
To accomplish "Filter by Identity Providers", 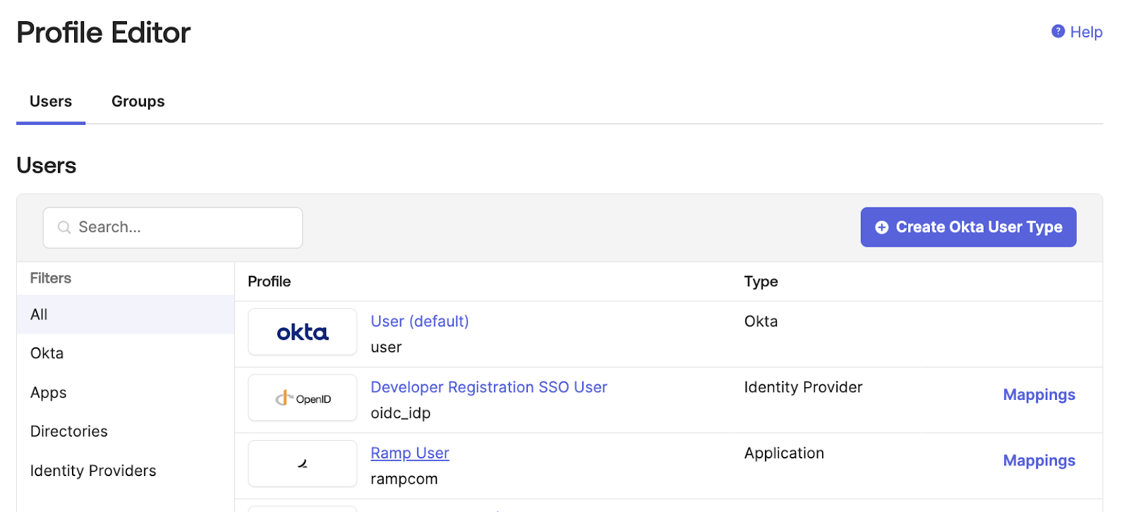I will (x=126, y=470).
